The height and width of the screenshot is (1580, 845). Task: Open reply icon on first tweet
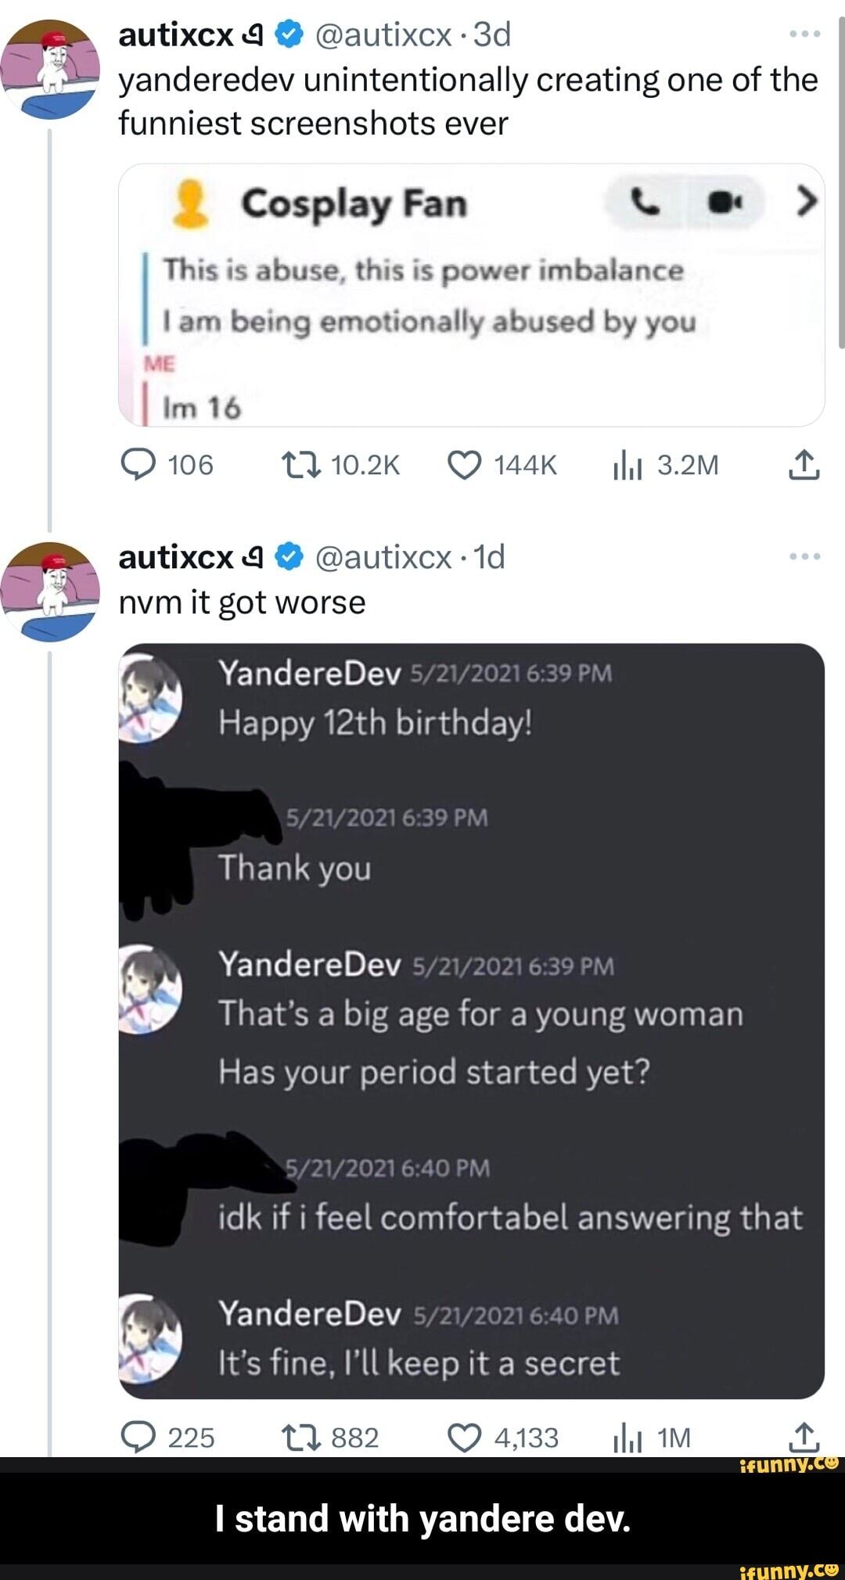[x=139, y=463]
